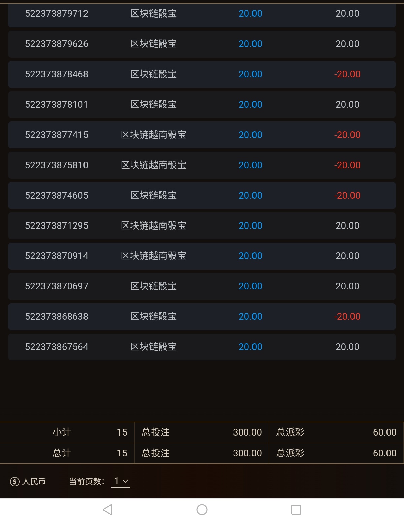The image size is (404, 521).
Task: Open losing bet 522373868638
Action: (202, 317)
